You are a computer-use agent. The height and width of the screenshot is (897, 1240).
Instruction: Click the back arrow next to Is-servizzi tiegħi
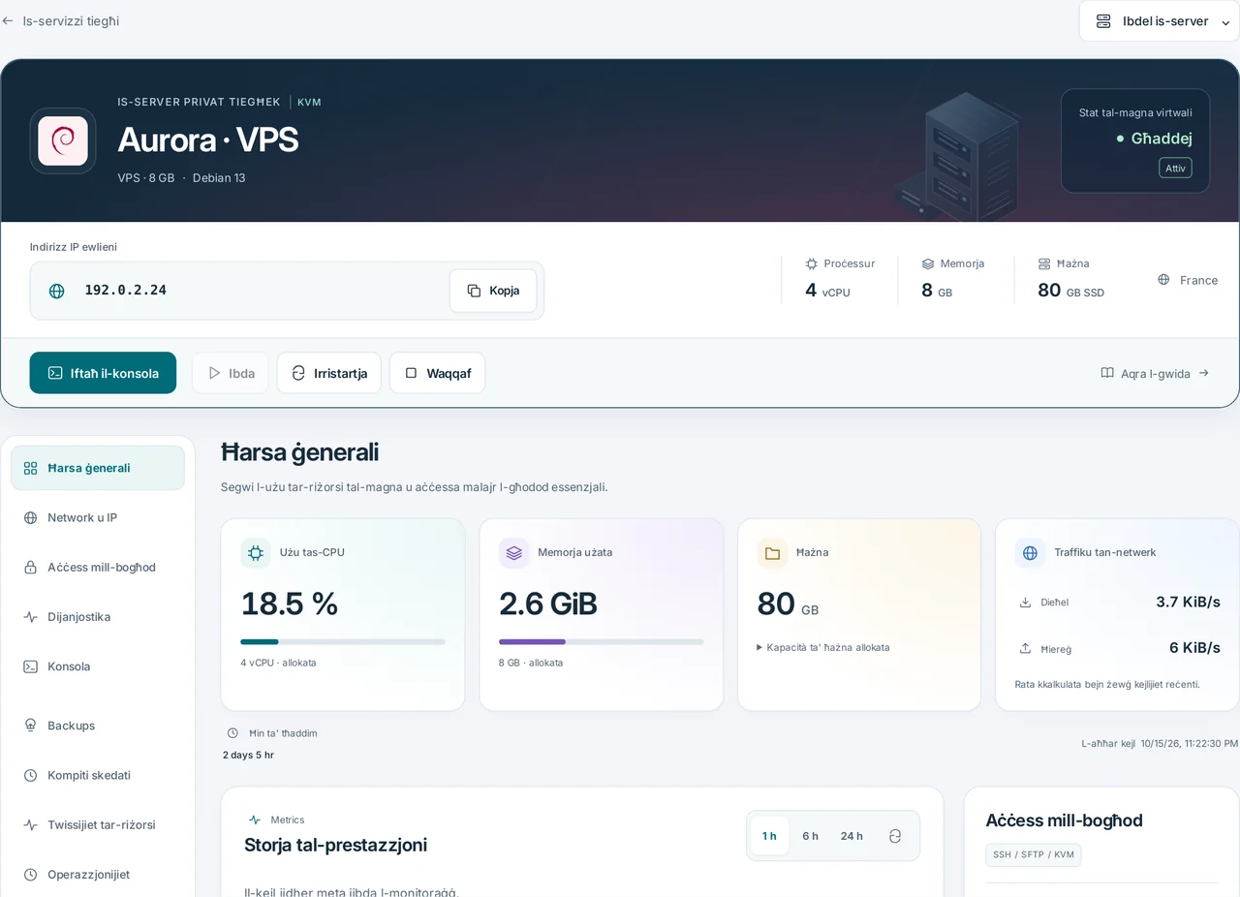[8, 20]
